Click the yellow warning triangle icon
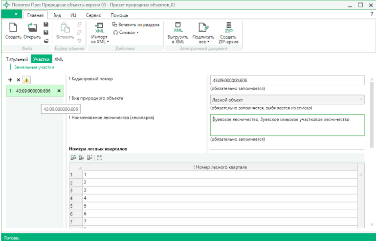Image resolution: width=376 pixels, height=241 pixels. tap(26, 80)
